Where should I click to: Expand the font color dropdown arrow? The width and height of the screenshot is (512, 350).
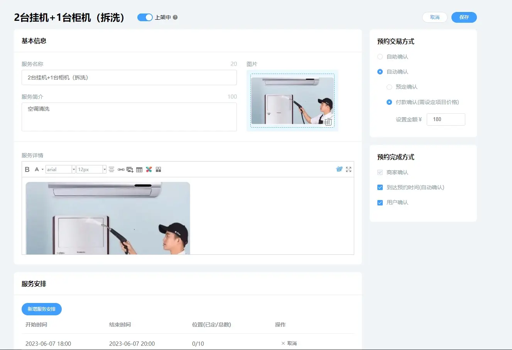42,170
